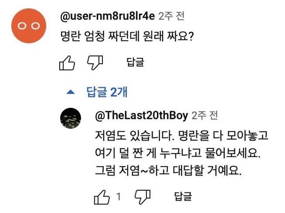Screen dimensions: 285x213
Task: Dislike the reply from @TheLast20thBoy
Action: click(x=142, y=197)
